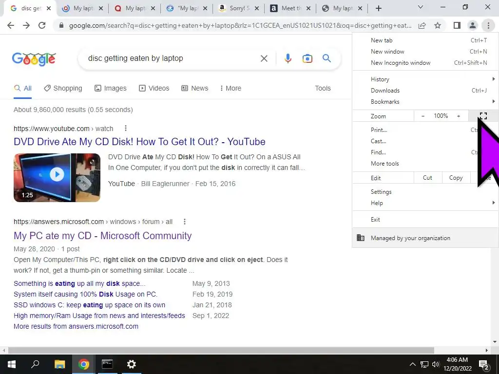Select the News search filter
This screenshot has width=499, height=374.
click(195, 88)
